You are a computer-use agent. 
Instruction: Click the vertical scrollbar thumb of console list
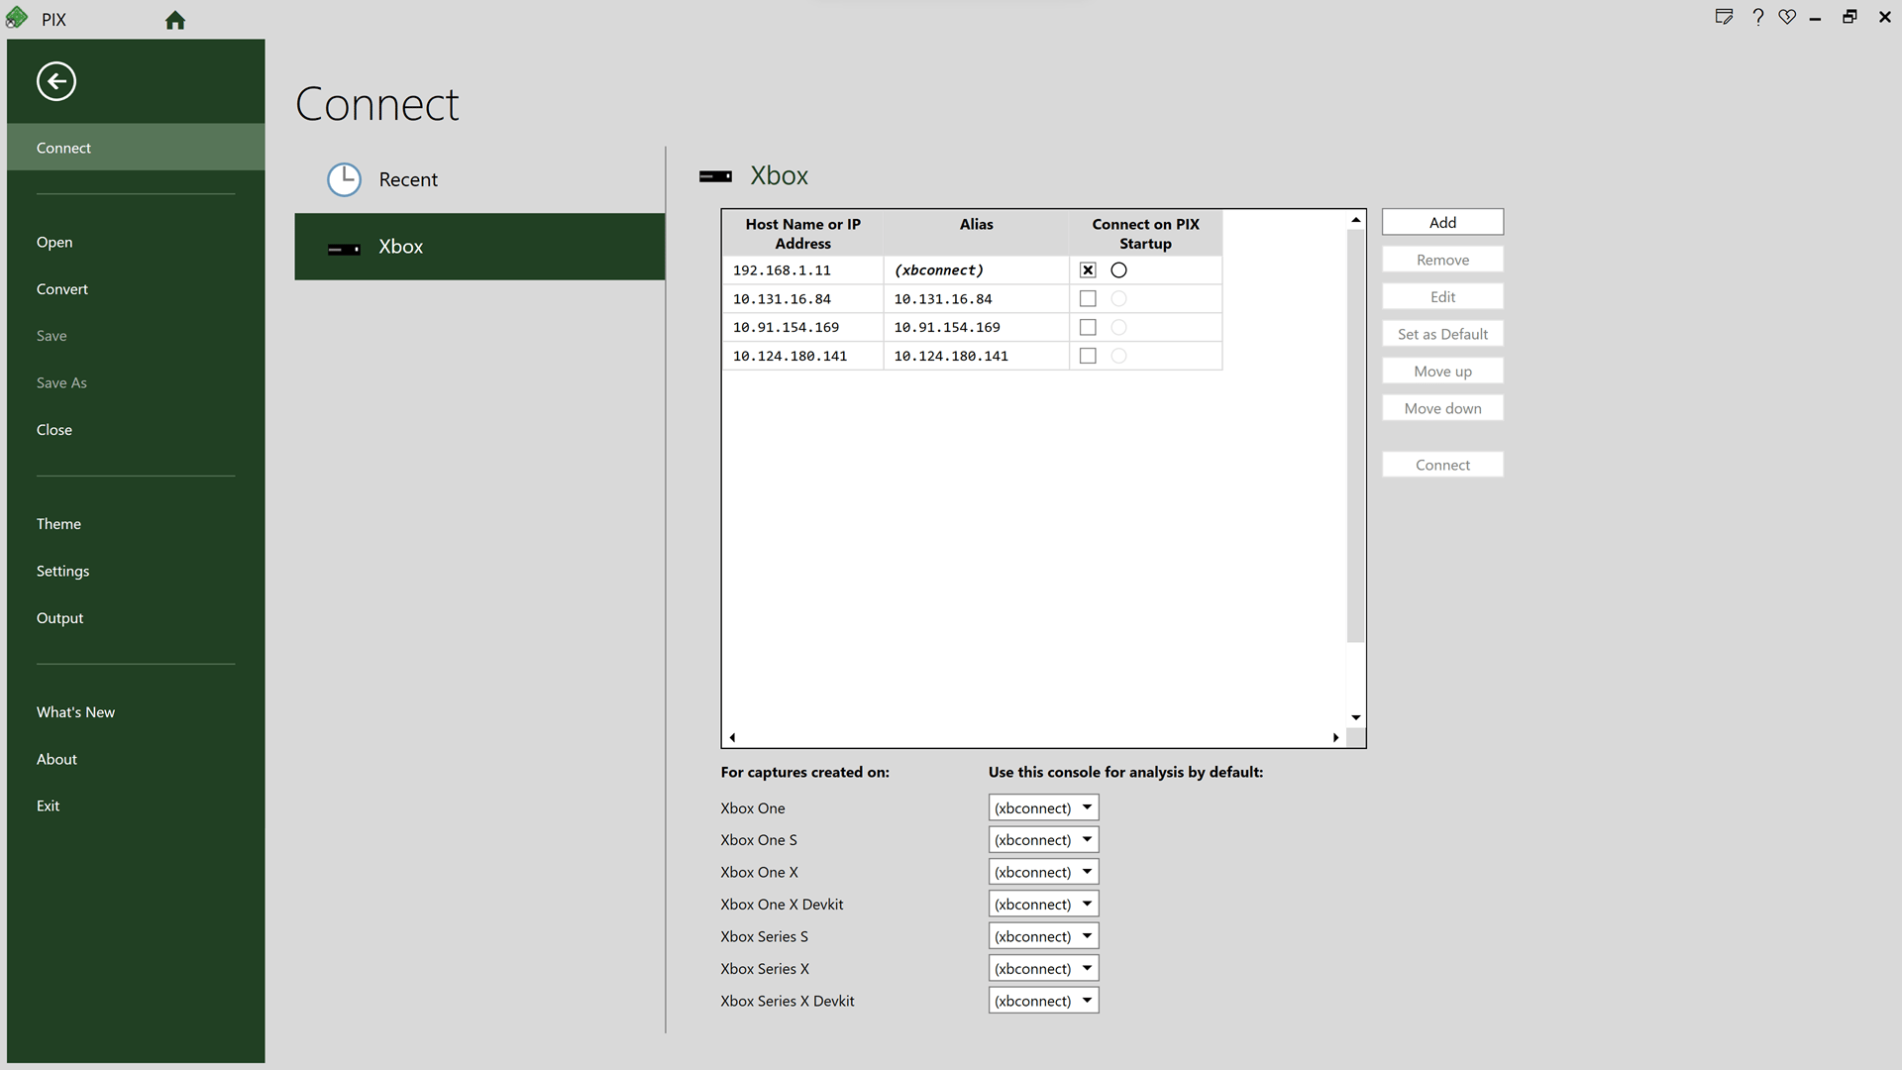[1356, 436]
